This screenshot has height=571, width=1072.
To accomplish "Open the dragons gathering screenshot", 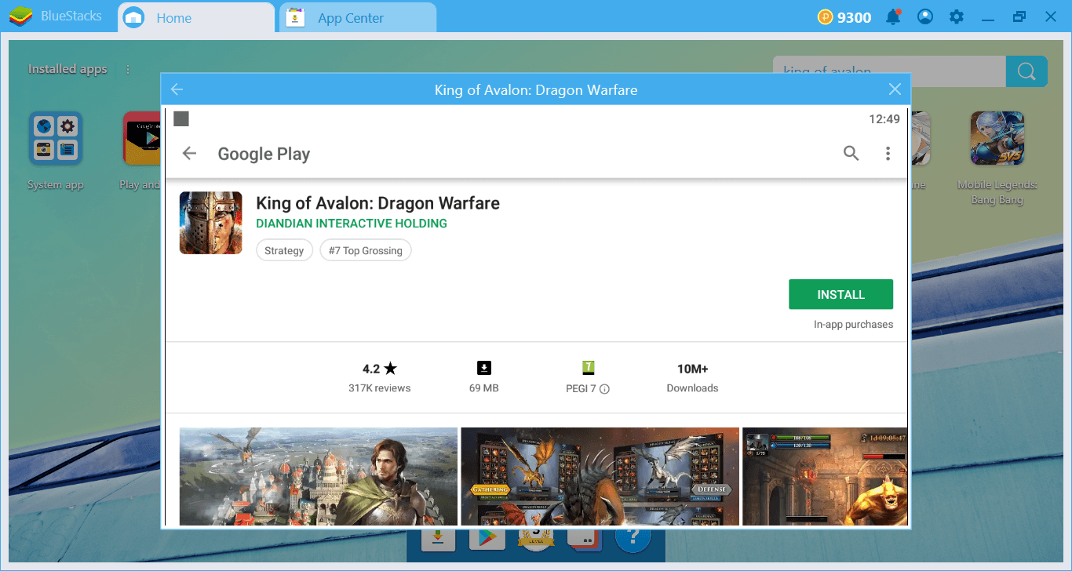I will pos(600,476).
